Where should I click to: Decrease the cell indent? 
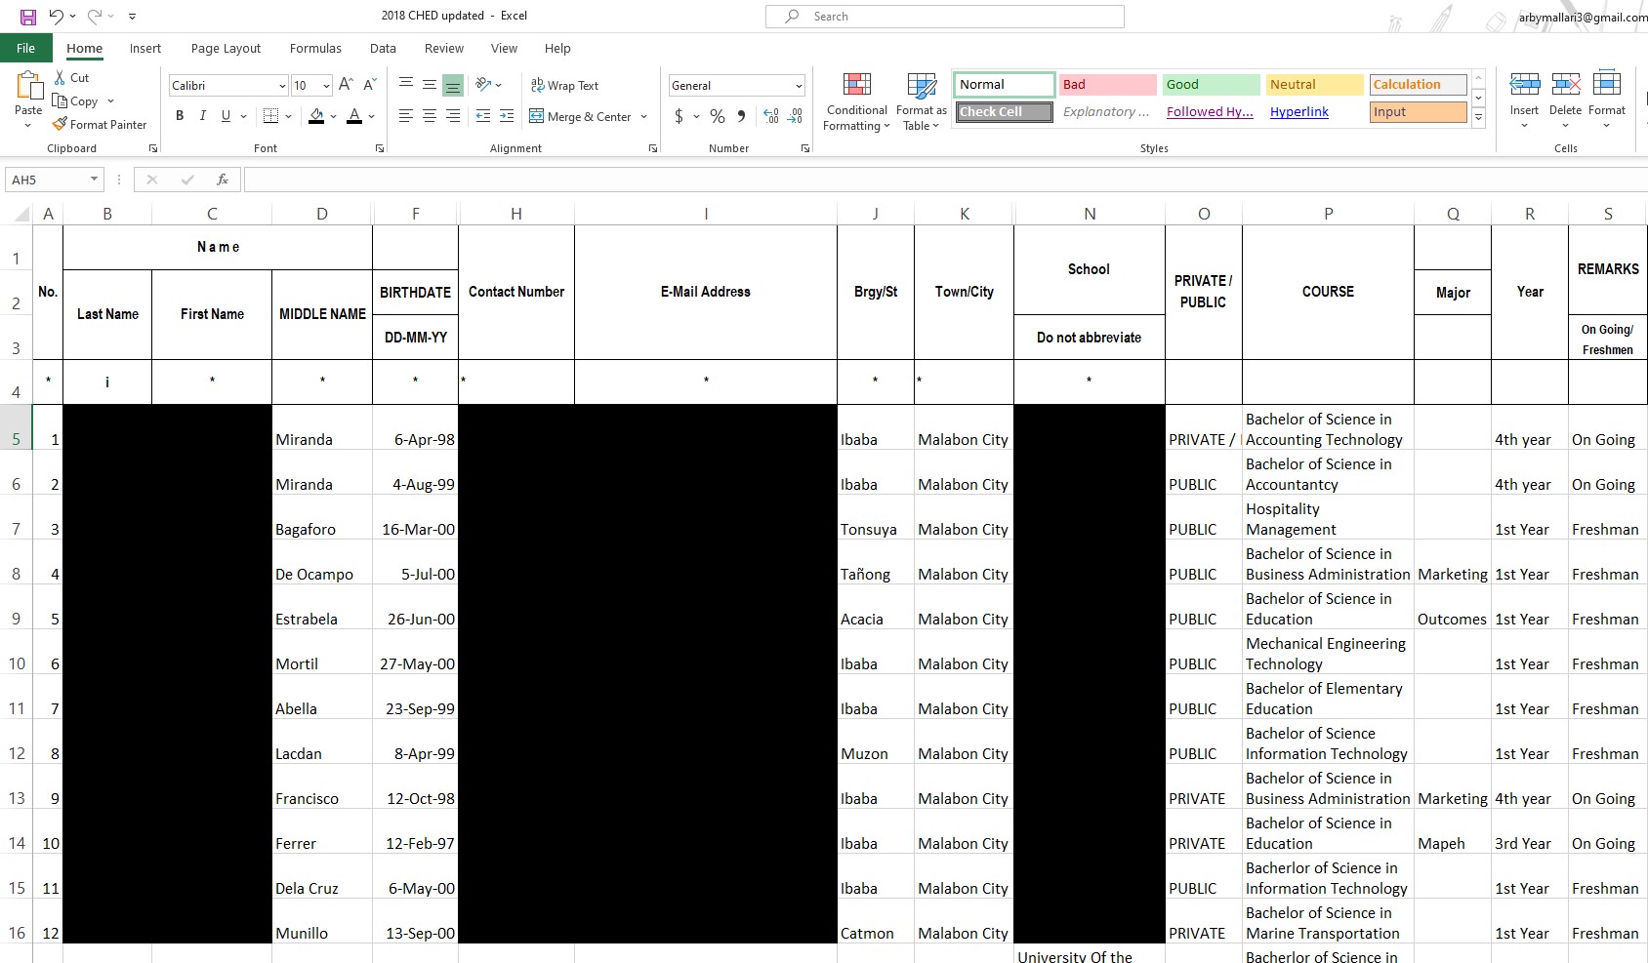[483, 116]
